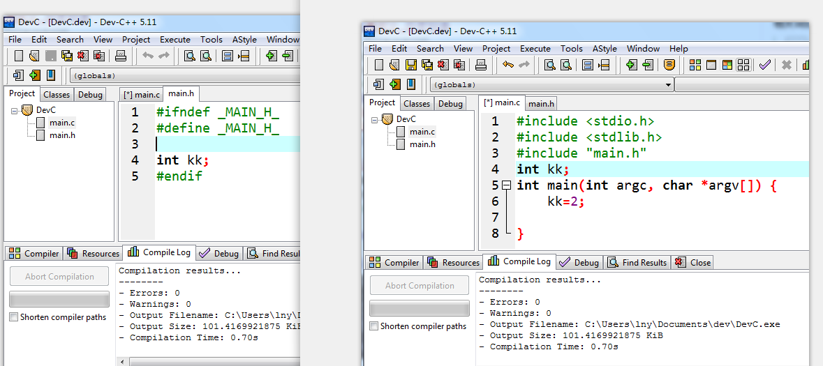Image resolution: width=823 pixels, height=366 pixels.
Task: Open Find Results tab in right window
Action: (637, 262)
